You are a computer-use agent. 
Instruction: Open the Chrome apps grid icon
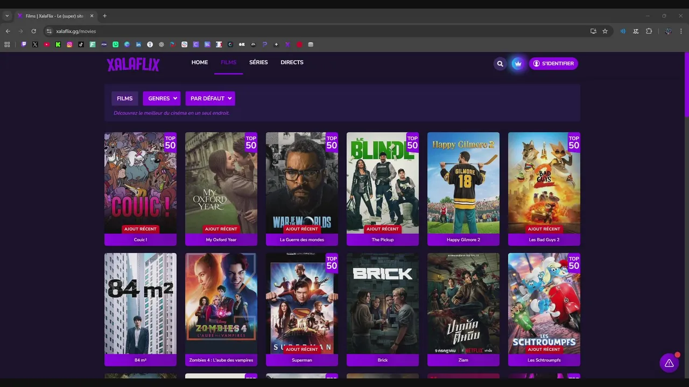[7, 45]
